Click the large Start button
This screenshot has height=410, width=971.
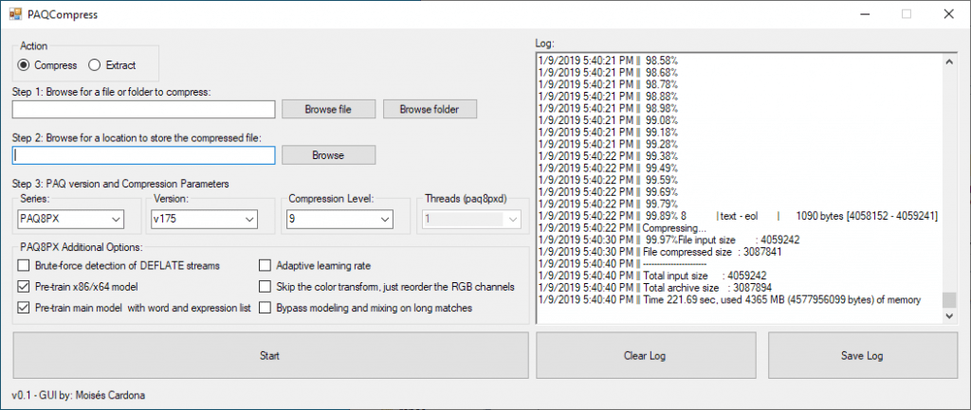[270, 356]
